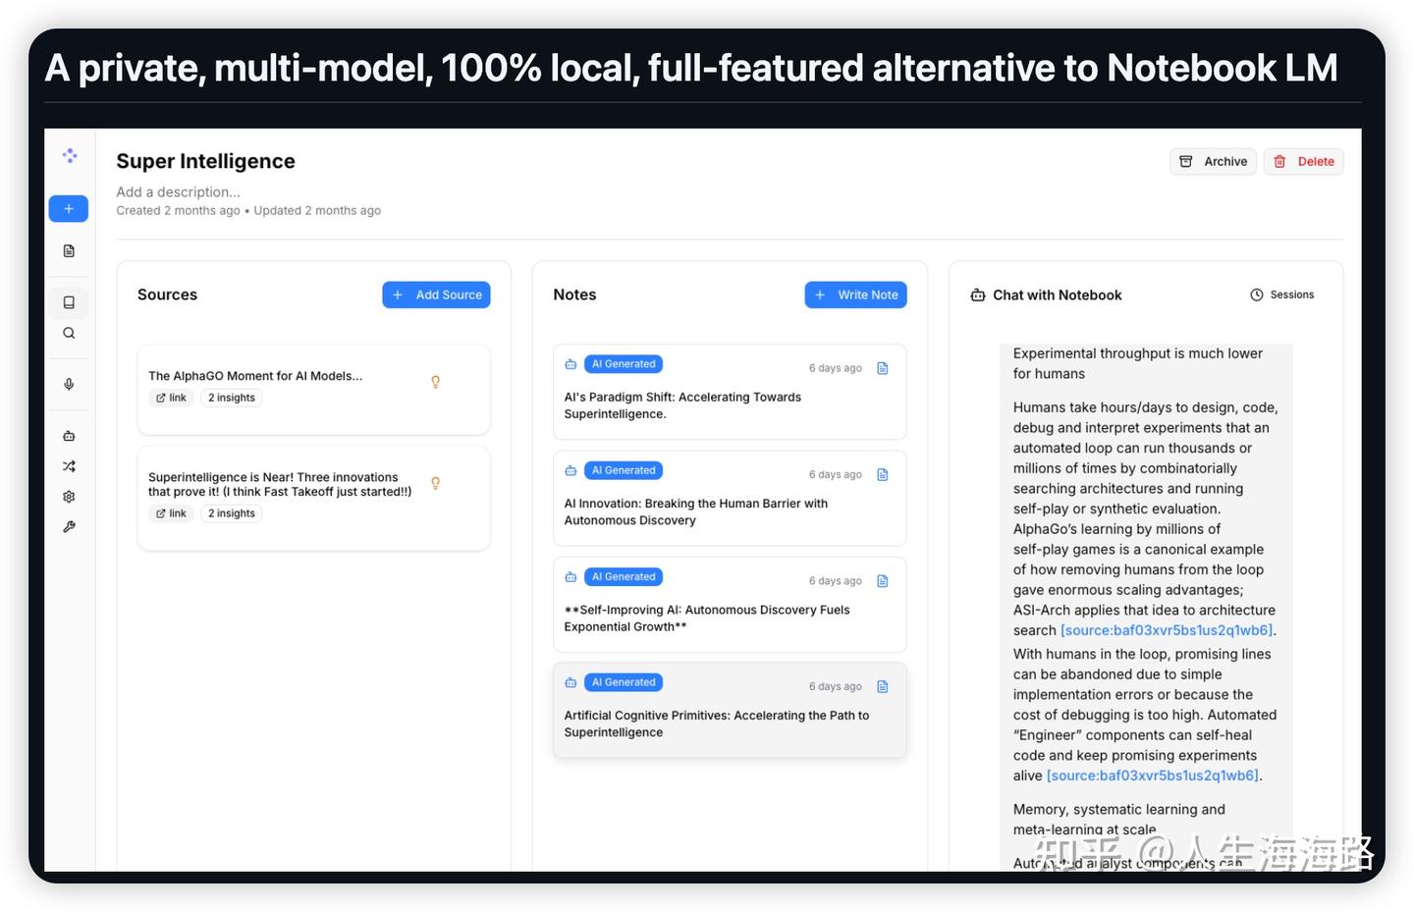Select the notebook book icon in sidebar
Viewport: 1414px width, 912px height.
pos(69,302)
